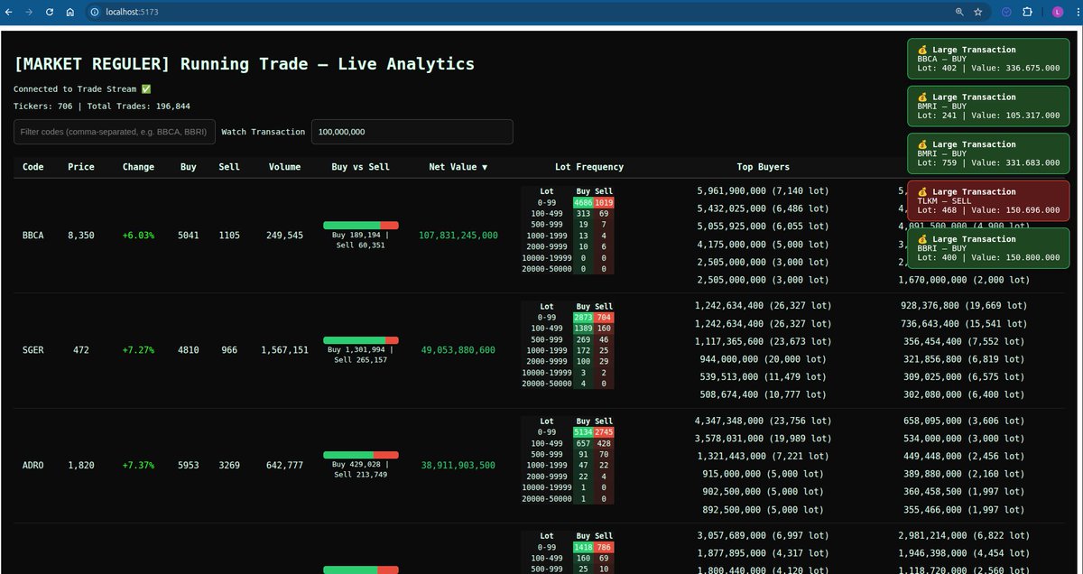
Task: Open the browser home icon
Action: pyautogui.click(x=69, y=12)
